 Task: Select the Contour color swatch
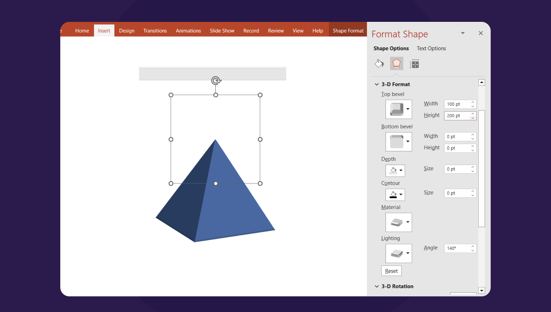pos(393,195)
